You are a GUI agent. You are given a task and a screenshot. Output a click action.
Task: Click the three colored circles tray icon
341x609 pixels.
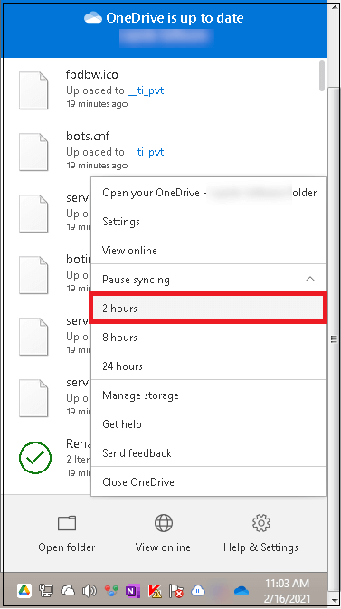point(111,591)
